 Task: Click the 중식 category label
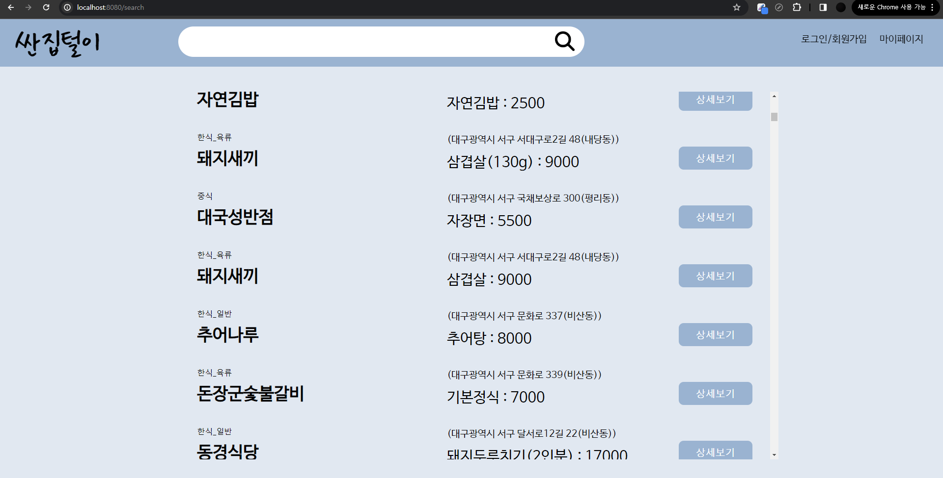click(205, 196)
